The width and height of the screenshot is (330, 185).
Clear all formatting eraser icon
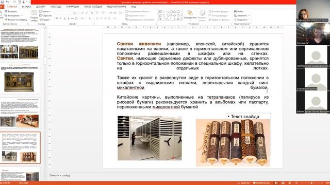(x=92, y=13)
